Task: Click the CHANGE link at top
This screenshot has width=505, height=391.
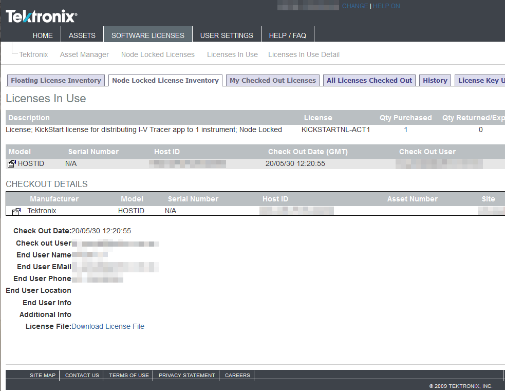Action: point(355,6)
